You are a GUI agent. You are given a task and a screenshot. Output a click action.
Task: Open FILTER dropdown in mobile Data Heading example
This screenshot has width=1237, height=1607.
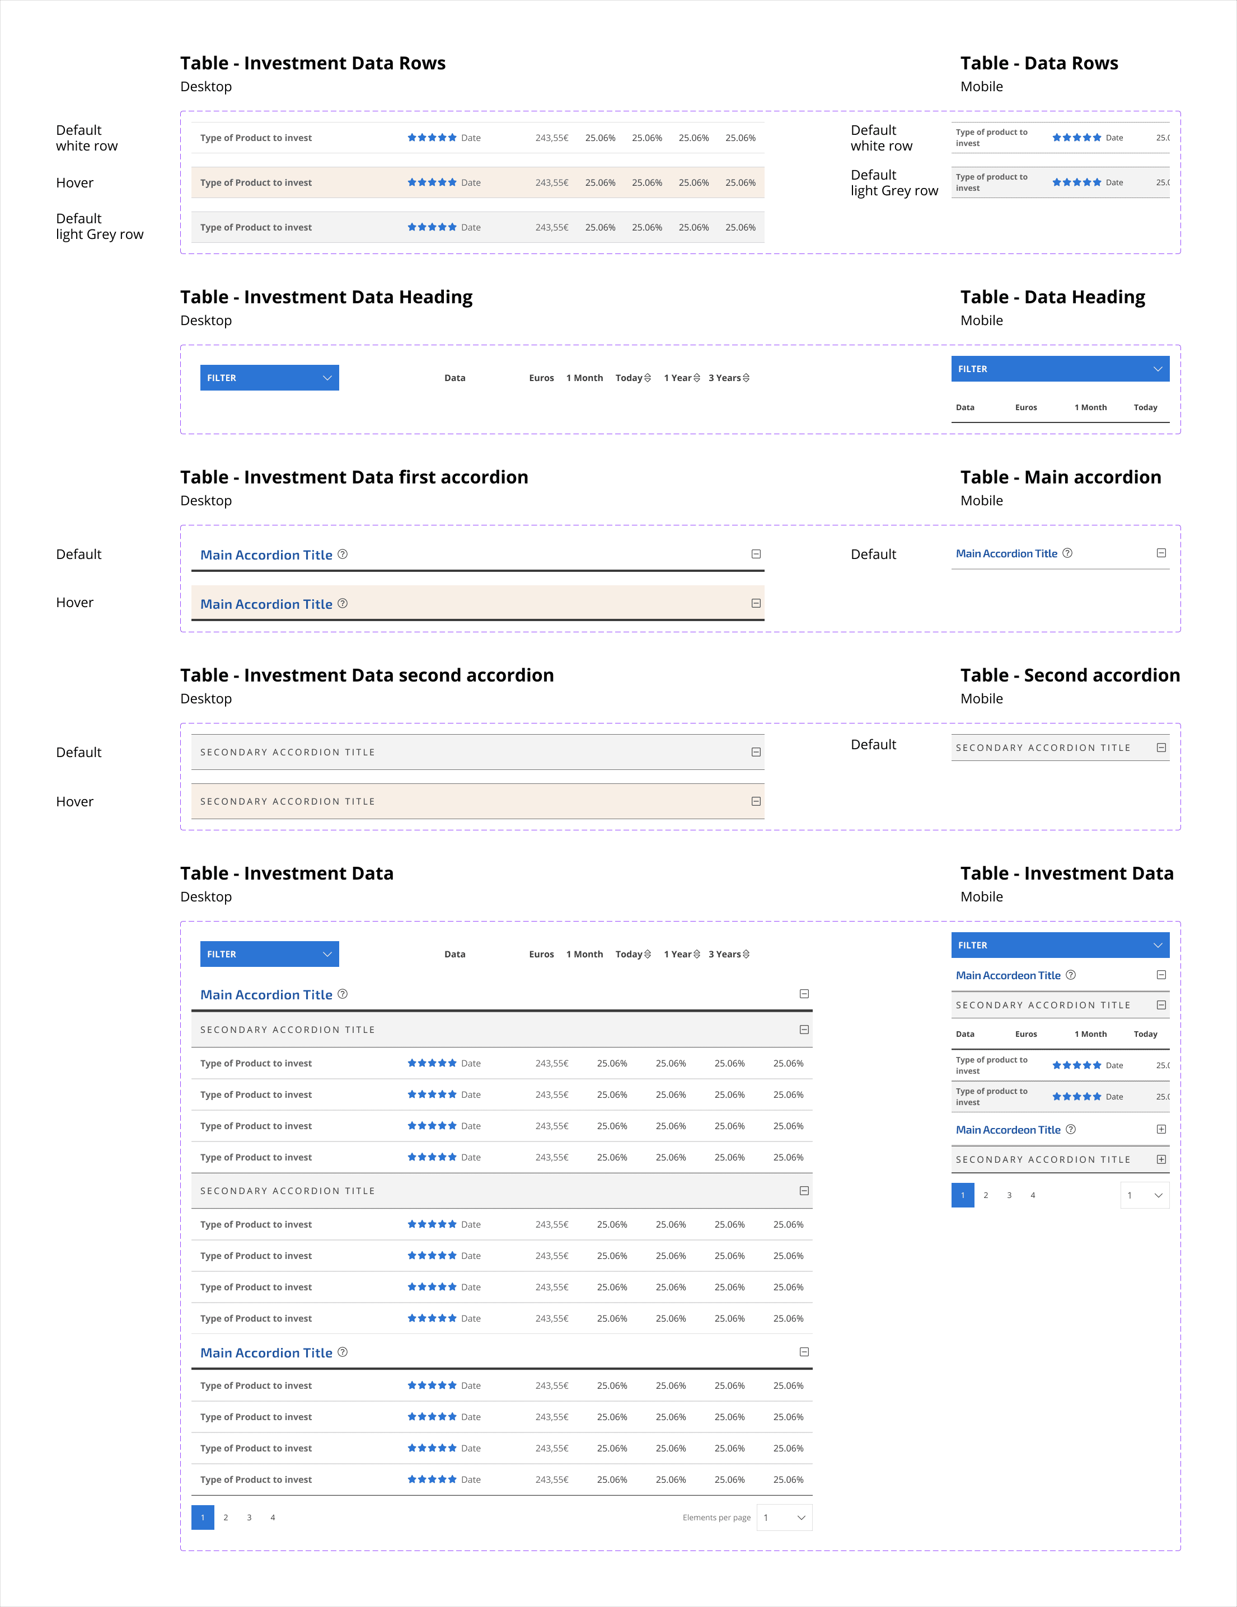click(x=1060, y=369)
